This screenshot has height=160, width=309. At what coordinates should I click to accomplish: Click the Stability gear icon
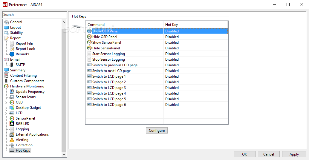pyautogui.click(x=6, y=33)
